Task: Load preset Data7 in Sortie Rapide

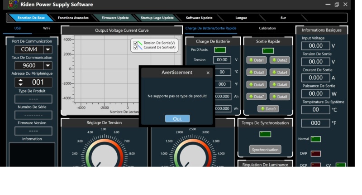Action: click(257, 97)
